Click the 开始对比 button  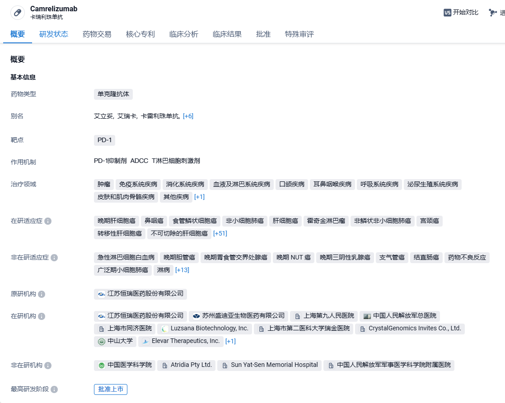(x=461, y=13)
